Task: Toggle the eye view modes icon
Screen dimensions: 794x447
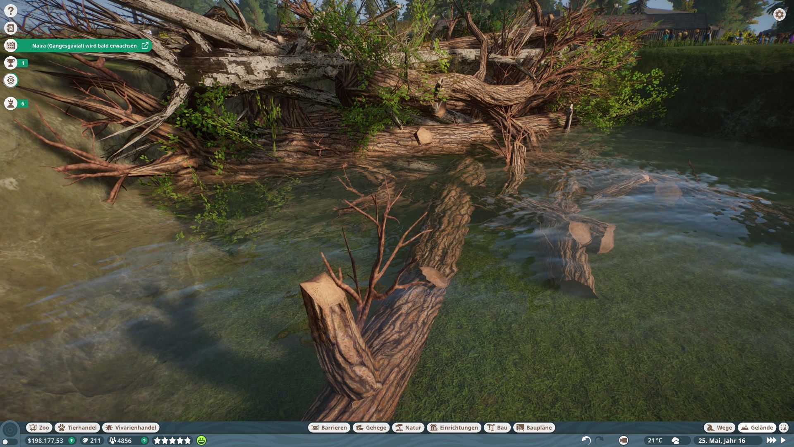Action: (x=11, y=80)
